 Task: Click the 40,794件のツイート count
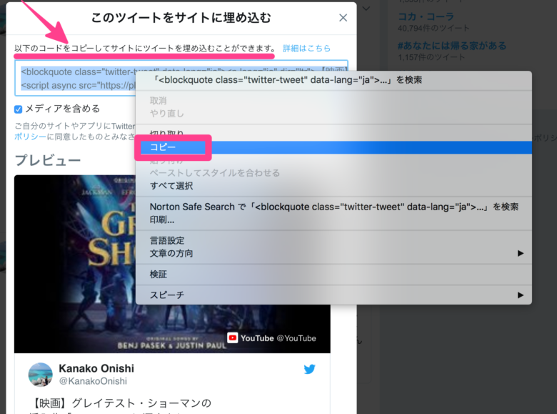(433, 28)
